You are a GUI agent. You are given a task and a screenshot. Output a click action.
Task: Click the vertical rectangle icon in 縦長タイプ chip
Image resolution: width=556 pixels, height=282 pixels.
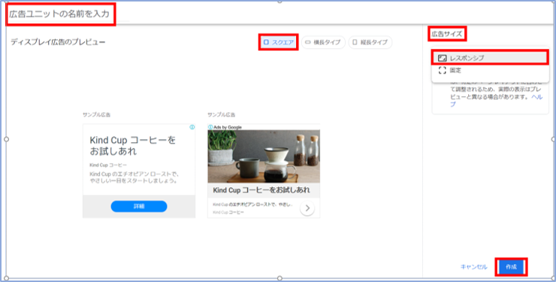(x=355, y=42)
